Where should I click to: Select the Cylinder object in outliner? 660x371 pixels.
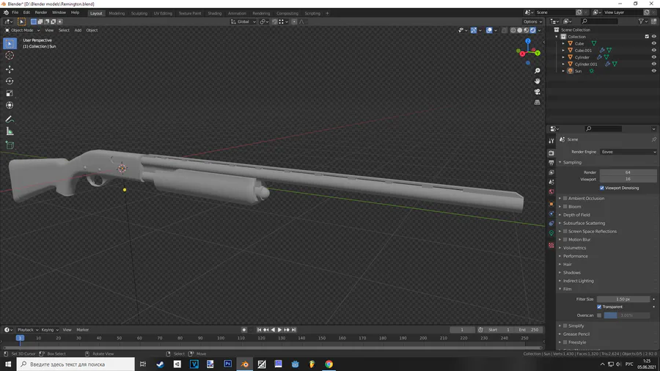tap(582, 57)
